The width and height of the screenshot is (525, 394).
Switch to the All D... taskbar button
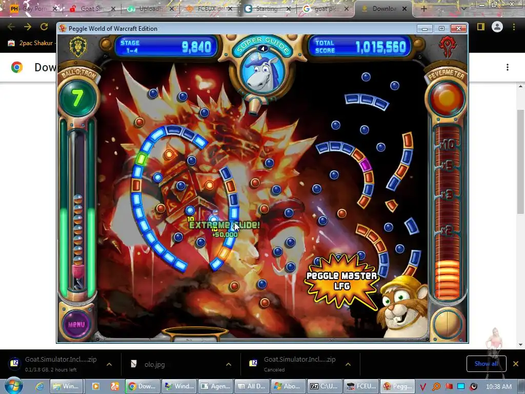251,386
